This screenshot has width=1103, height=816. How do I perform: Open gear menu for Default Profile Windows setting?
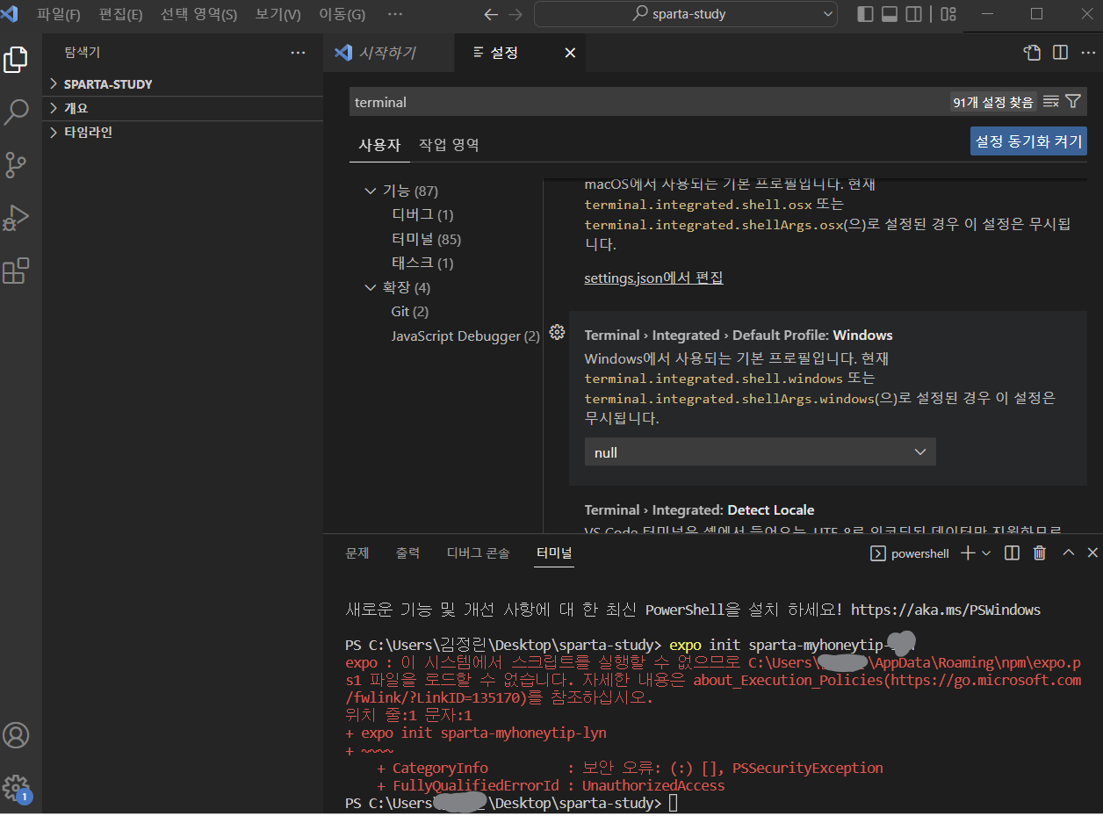[557, 332]
